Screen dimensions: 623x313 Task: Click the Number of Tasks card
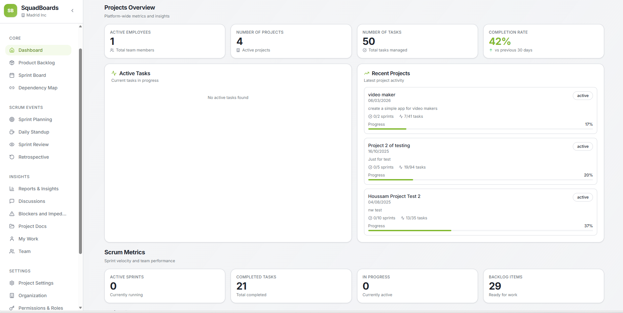(417, 41)
